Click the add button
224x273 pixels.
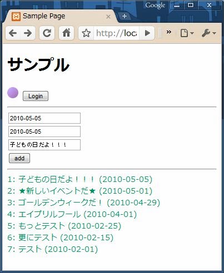(19, 158)
